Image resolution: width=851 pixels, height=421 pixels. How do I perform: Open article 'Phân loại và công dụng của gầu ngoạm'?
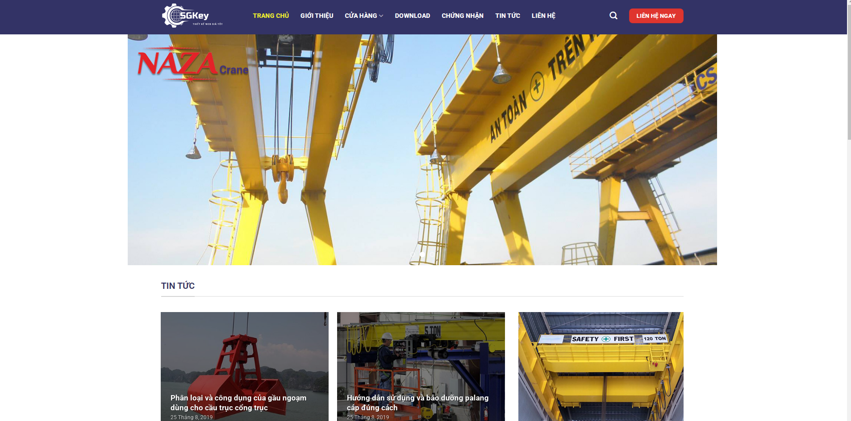pos(238,403)
